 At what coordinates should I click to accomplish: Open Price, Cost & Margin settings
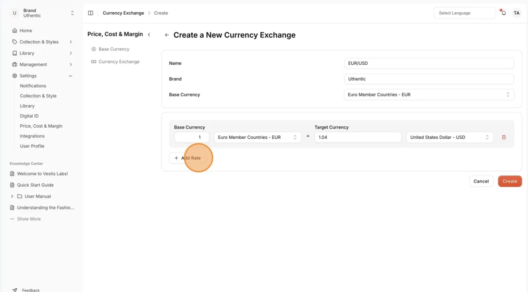(x=41, y=126)
